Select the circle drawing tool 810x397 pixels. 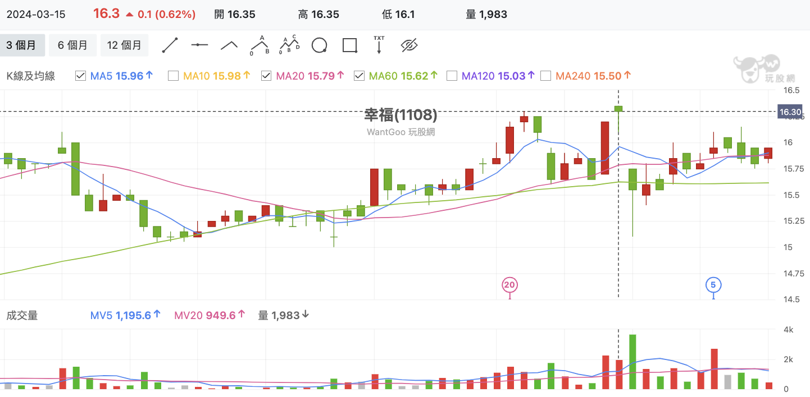pyautogui.click(x=319, y=45)
